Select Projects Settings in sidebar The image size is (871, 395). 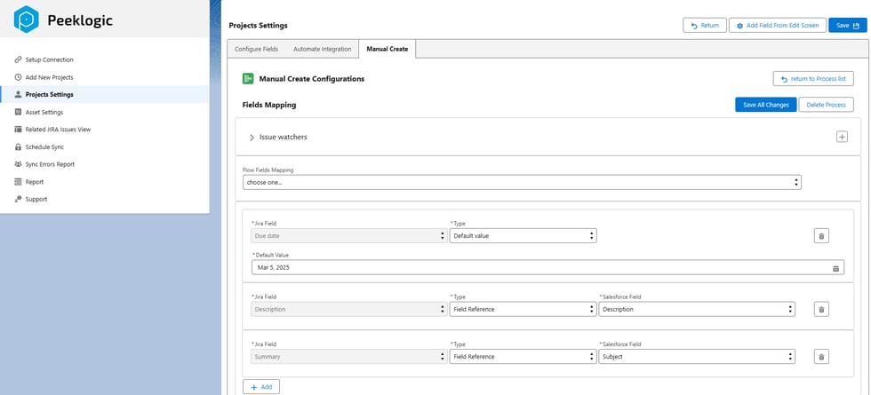(x=105, y=94)
